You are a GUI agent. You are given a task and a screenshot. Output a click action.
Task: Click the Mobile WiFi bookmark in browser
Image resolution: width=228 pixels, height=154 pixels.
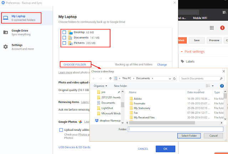200,18
